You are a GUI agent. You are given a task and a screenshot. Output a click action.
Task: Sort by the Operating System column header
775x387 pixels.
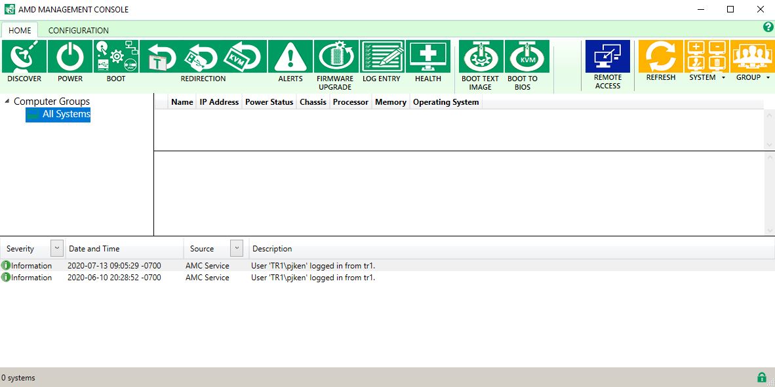tap(446, 102)
